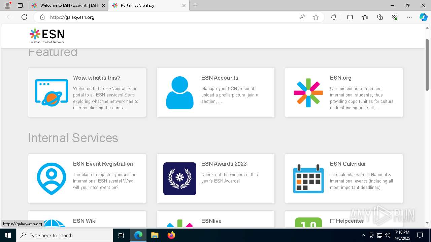Open ESN Awards 2023 title link
431x242 pixels.
pos(224,164)
